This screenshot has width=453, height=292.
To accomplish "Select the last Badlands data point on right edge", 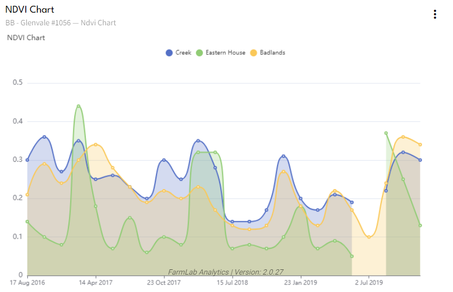I will click(x=420, y=144).
